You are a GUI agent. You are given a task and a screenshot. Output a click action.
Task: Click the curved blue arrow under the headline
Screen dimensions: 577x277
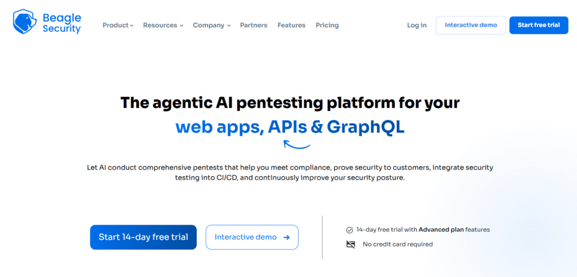coord(297,145)
